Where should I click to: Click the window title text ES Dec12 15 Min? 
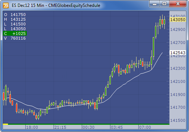pyautogui.click(x=28, y=5)
